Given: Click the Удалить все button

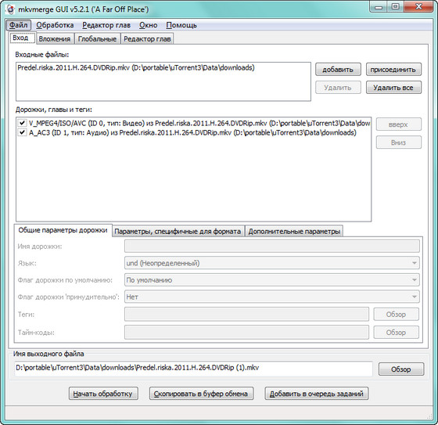Looking at the screenshot, I should point(393,88).
